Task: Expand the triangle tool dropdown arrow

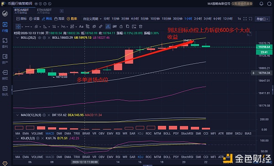Action: (49, 27)
